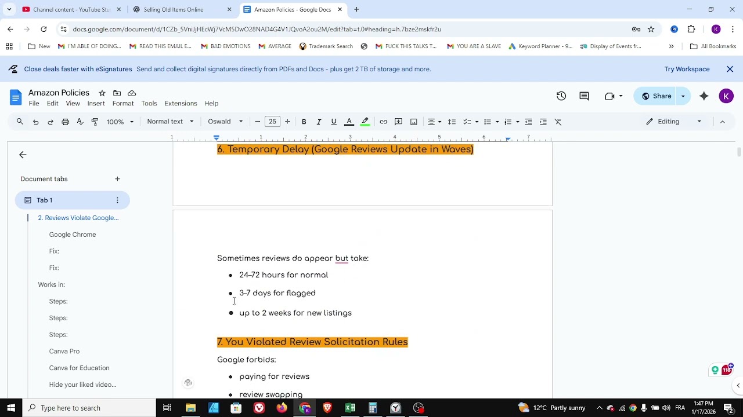Image resolution: width=743 pixels, height=417 pixels.
Task: Open the checklist menu dropdown arrow
Action: tap(477, 122)
